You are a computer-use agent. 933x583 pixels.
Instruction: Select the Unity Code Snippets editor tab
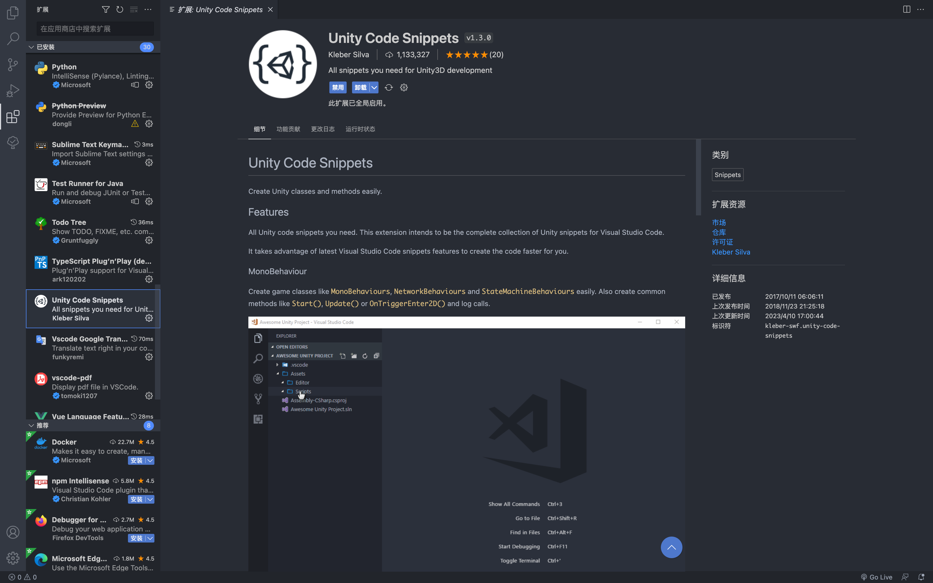coord(220,9)
